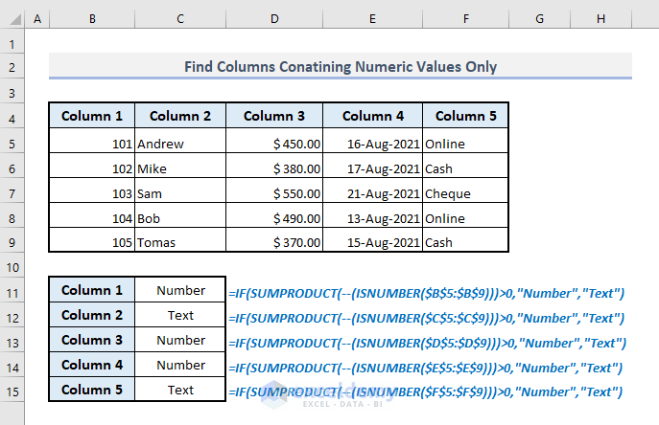
Task: Select the column A header
Action: [x=36, y=18]
